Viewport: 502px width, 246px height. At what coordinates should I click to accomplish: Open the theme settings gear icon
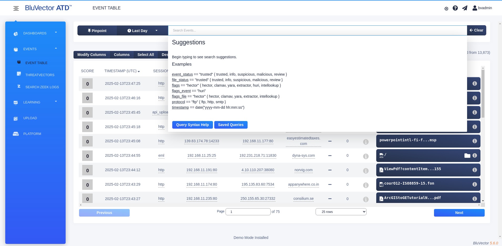click(446, 9)
